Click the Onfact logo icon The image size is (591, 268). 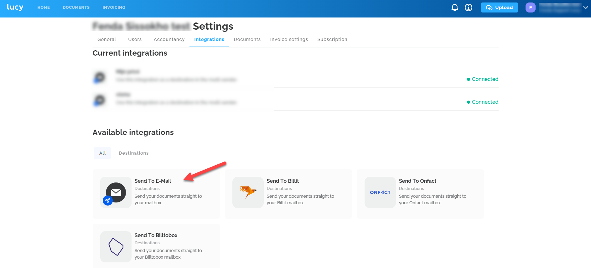click(x=380, y=192)
